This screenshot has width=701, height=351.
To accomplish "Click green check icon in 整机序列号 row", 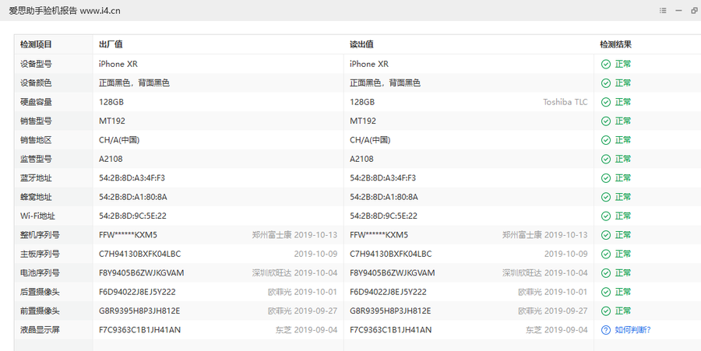I will (x=606, y=235).
